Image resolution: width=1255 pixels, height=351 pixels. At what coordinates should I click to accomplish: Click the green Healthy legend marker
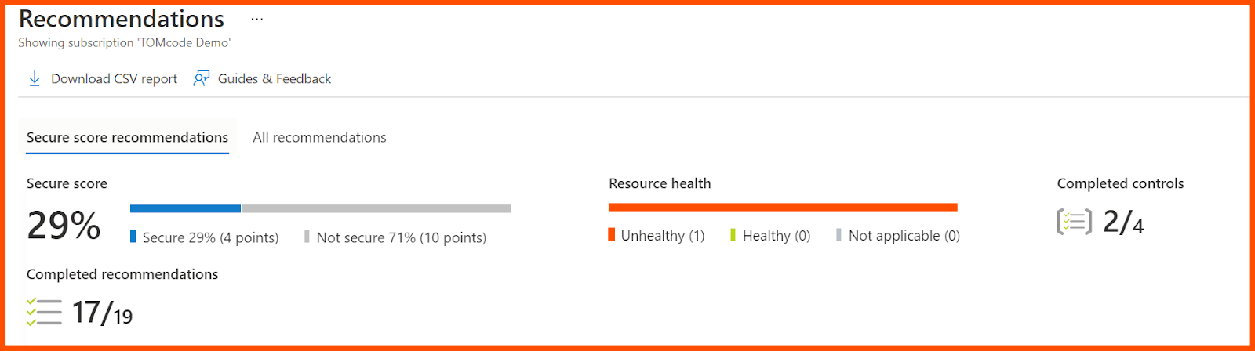click(x=733, y=234)
